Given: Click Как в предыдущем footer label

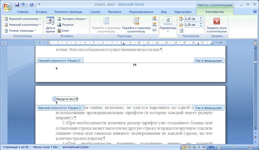Looking at the screenshot, I should click(x=209, y=60).
